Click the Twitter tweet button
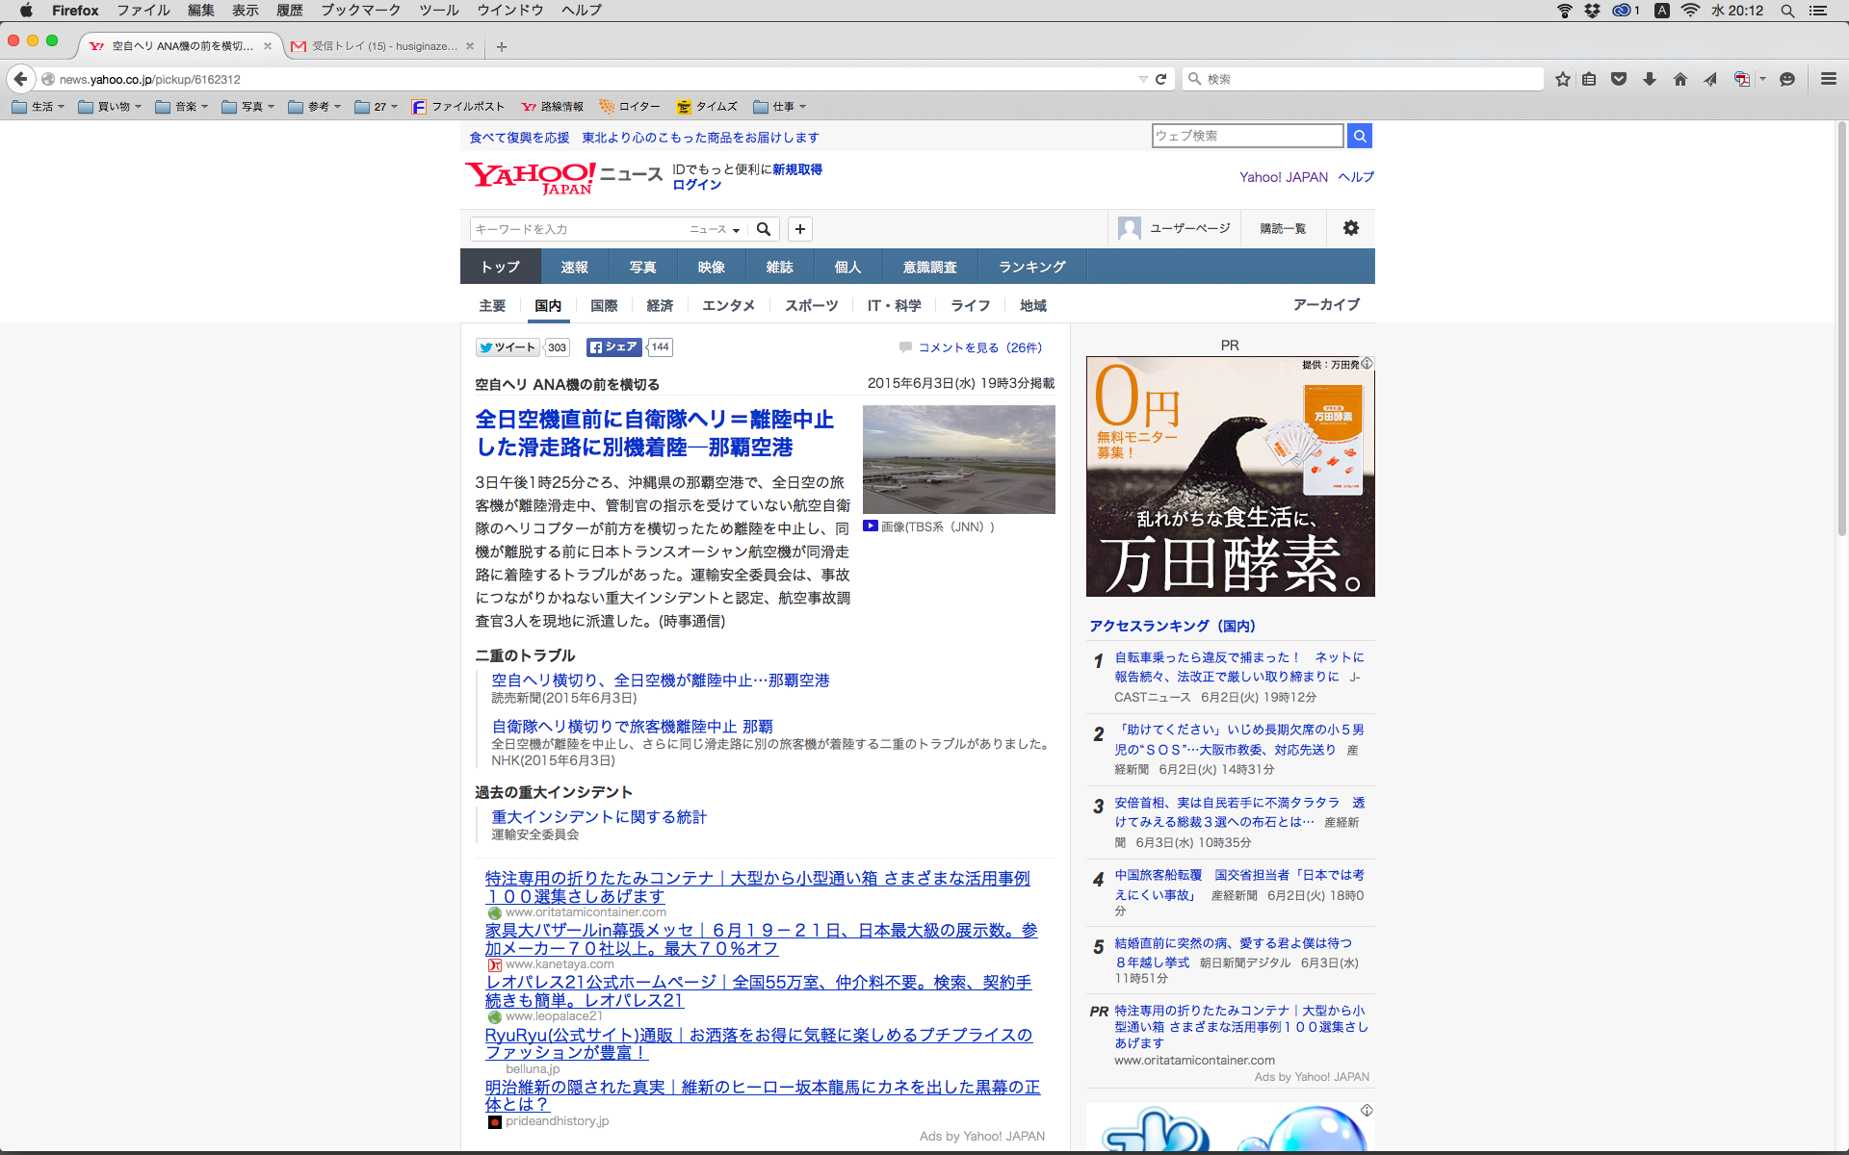The height and width of the screenshot is (1155, 1849). pyautogui.click(x=508, y=347)
